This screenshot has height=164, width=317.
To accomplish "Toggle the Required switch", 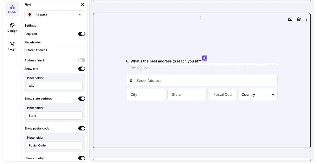I will pos(82,34).
